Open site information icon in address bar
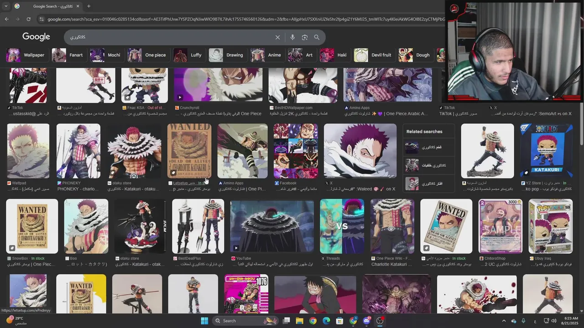The image size is (584, 328). pos(42,19)
